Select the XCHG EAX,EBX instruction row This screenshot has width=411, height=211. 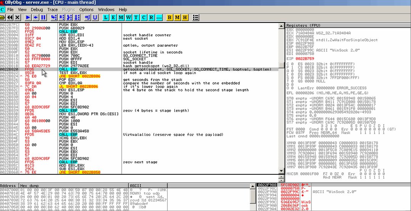(x=139, y=138)
